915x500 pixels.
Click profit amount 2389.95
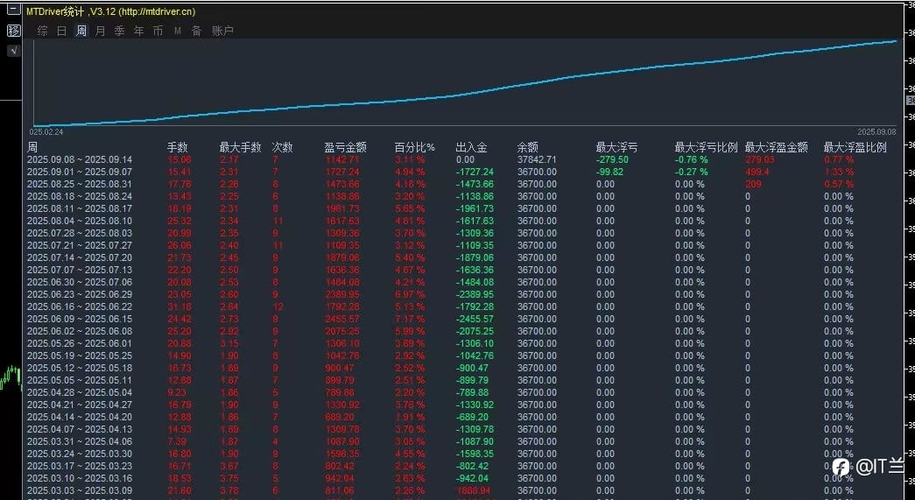click(x=342, y=294)
